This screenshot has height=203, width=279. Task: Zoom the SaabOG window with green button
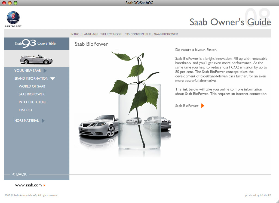pos(16,3)
